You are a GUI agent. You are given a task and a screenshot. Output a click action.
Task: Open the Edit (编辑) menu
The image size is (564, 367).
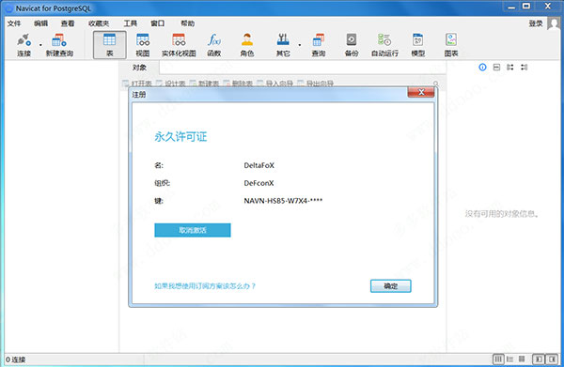(40, 23)
